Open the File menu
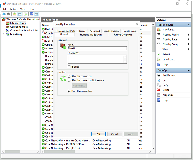Screen dimensions: 193x160 (x=5, y=9)
